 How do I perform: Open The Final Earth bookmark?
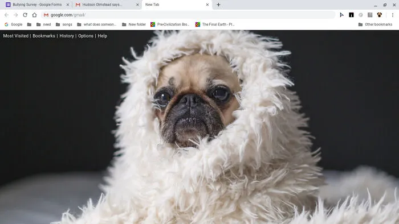[215, 24]
